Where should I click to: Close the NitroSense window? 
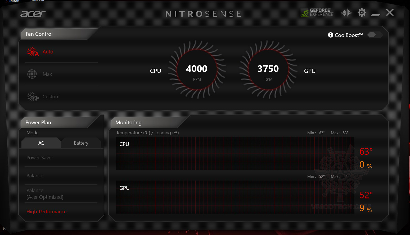tap(390, 12)
